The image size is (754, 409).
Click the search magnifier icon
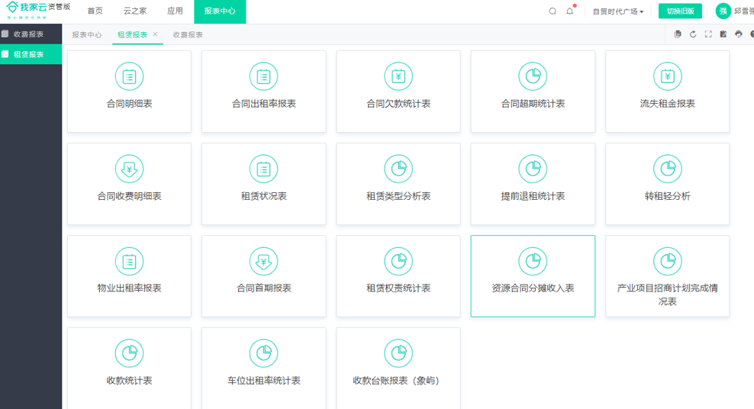coord(553,11)
